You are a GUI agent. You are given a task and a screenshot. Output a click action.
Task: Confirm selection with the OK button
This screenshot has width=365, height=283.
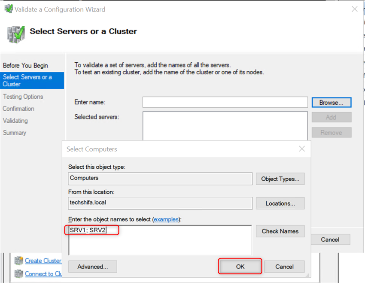click(240, 266)
